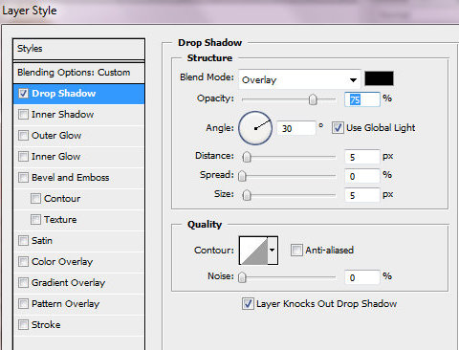Click the Opacity slider handle
459x350 pixels.
(313, 99)
